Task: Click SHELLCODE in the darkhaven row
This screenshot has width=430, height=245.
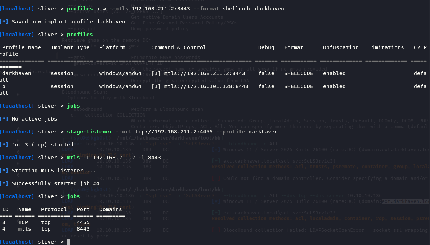Action: click(299, 73)
